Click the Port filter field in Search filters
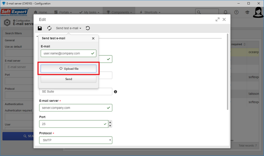Viewport: 264px width, 156px height. 19,81
